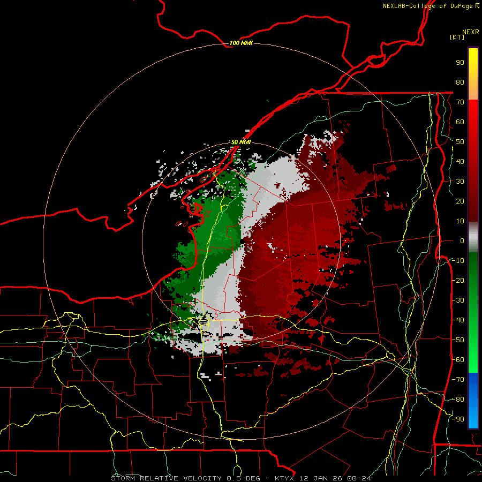The width and height of the screenshot is (482, 482).
Task: Click the -60 value on velocity scale
Action: [458, 360]
